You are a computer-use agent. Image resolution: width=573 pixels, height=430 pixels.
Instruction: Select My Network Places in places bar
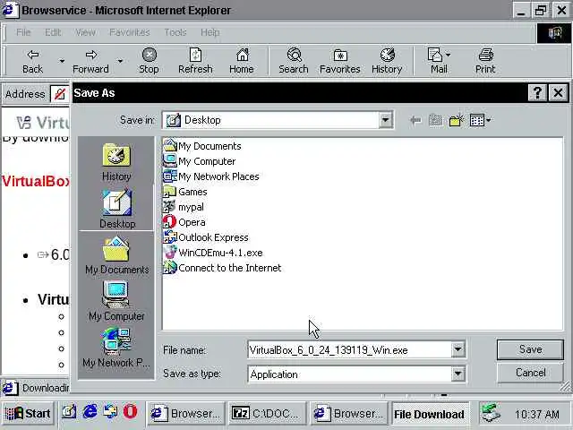(x=116, y=348)
